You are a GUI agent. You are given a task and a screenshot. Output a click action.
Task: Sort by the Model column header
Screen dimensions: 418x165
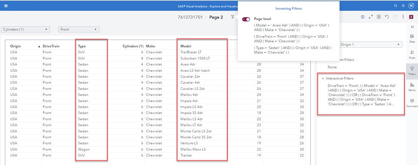[186, 46]
